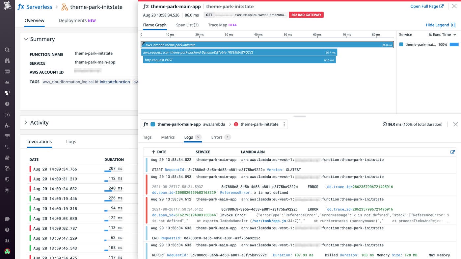Select the aws.request DynamoDB scan span bar

[x=239, y=52]
